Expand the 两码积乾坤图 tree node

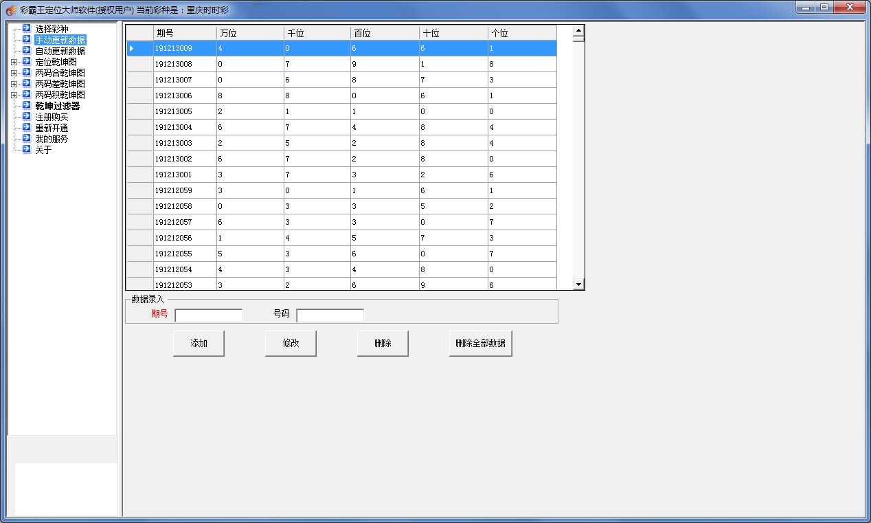14,95
